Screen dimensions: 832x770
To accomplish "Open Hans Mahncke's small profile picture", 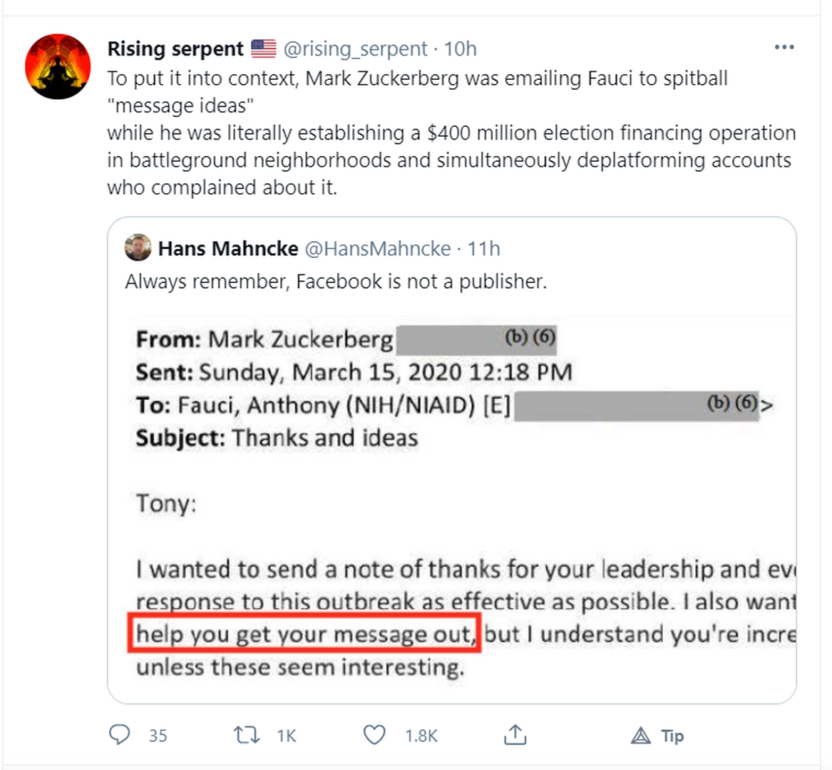I will [138, 248].
